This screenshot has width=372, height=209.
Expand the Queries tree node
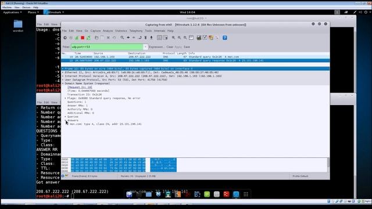[66, 117]
